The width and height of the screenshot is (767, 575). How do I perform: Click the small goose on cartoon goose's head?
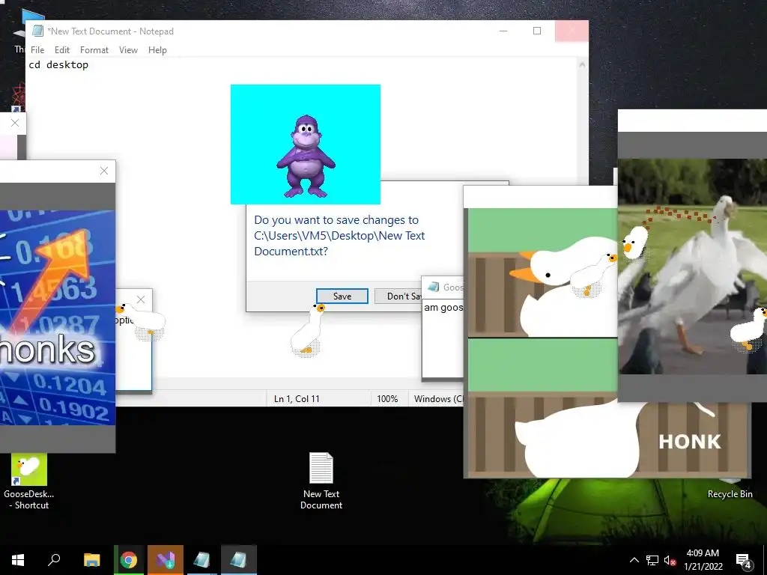593,276
